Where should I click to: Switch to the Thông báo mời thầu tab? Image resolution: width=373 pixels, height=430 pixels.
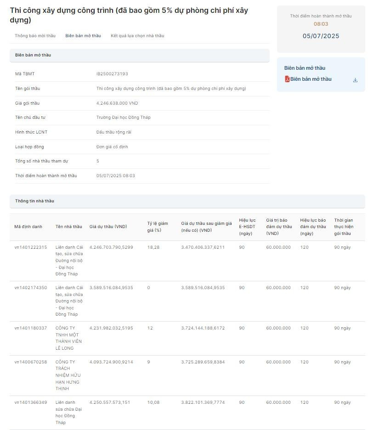click(35, 36)
